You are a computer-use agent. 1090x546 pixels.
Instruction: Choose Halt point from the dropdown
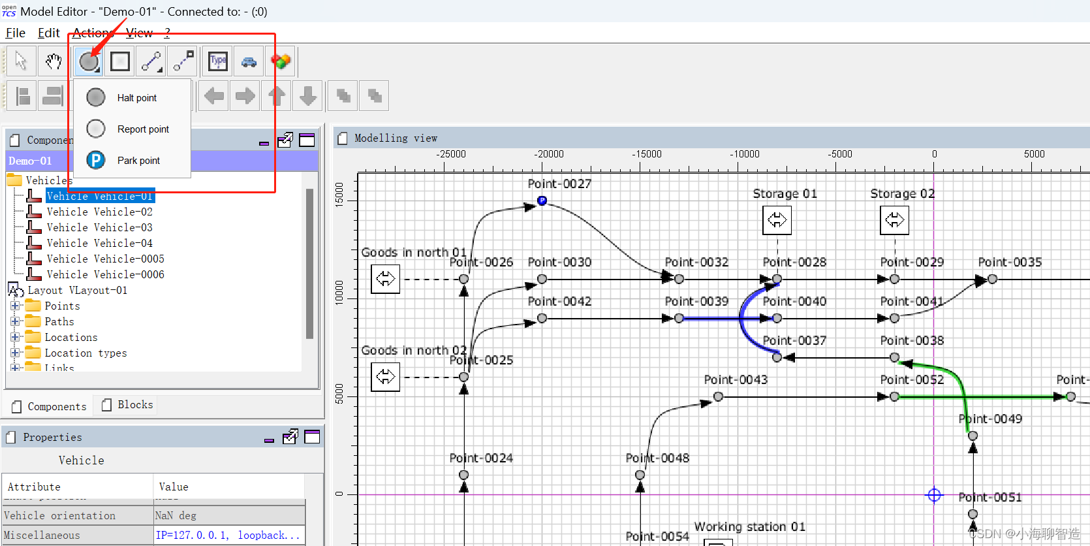pos(132,97)
